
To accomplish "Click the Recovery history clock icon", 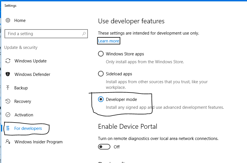I will pyautogui.click(x=8, y=101).
